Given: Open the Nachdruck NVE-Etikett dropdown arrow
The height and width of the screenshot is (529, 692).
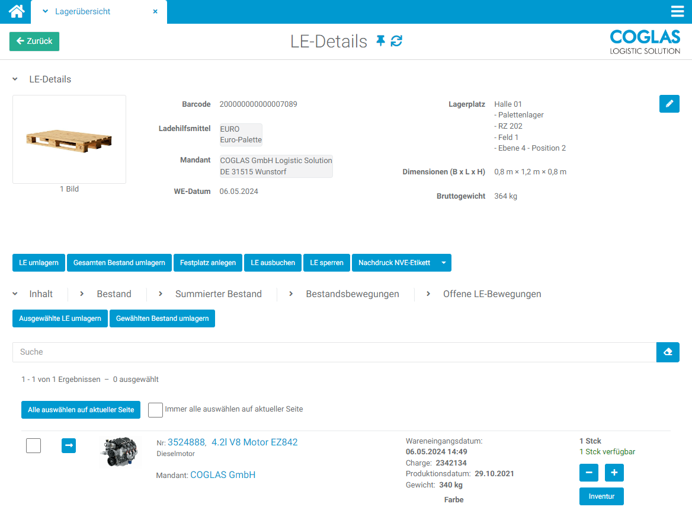Looking at the screenshot, I should point(444,263).
